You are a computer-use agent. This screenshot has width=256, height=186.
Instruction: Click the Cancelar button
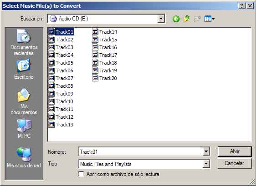point(235,163)
